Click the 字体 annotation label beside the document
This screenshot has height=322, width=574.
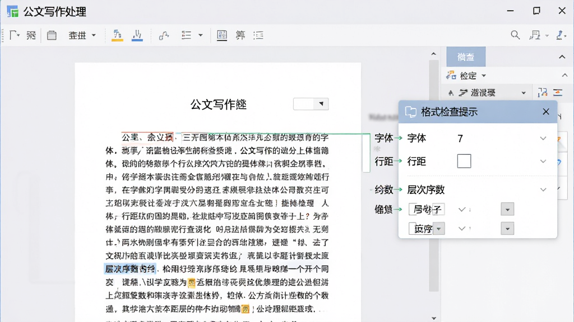tap(383, 138)
